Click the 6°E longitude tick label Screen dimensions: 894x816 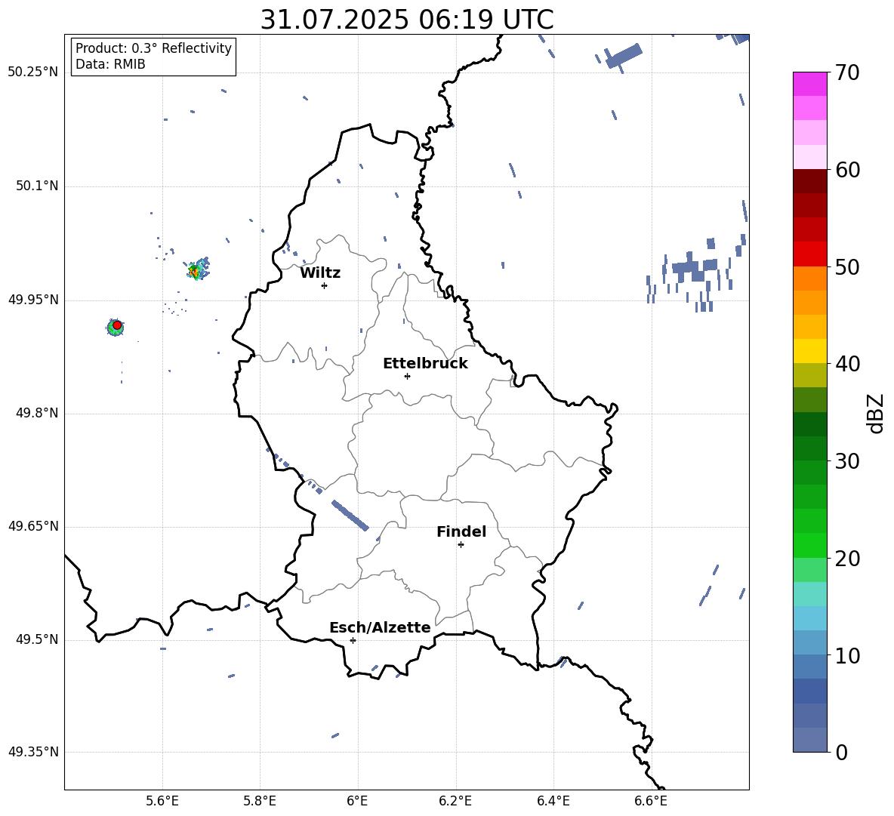tap(357, 801)
